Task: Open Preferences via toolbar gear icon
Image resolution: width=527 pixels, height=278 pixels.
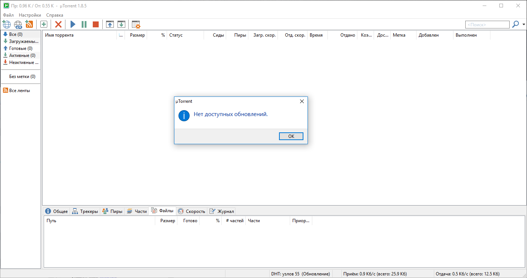Action: pos(136,24)
